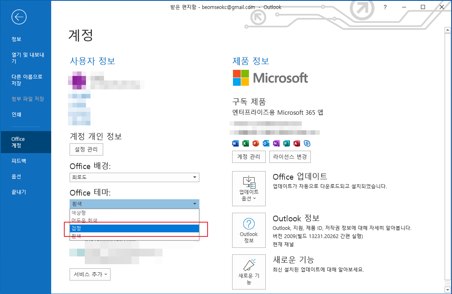452x294 pixels.
Task: Click the user profile avatar
Action: 77,80
